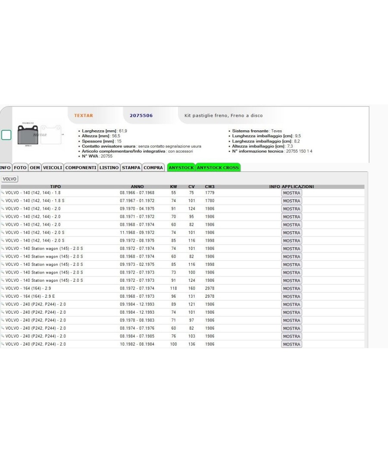Select the displacement value 2978 in 164 2.9 row
Image resolution: width=388 pixels, height=453 pixels.
point(210,288)
